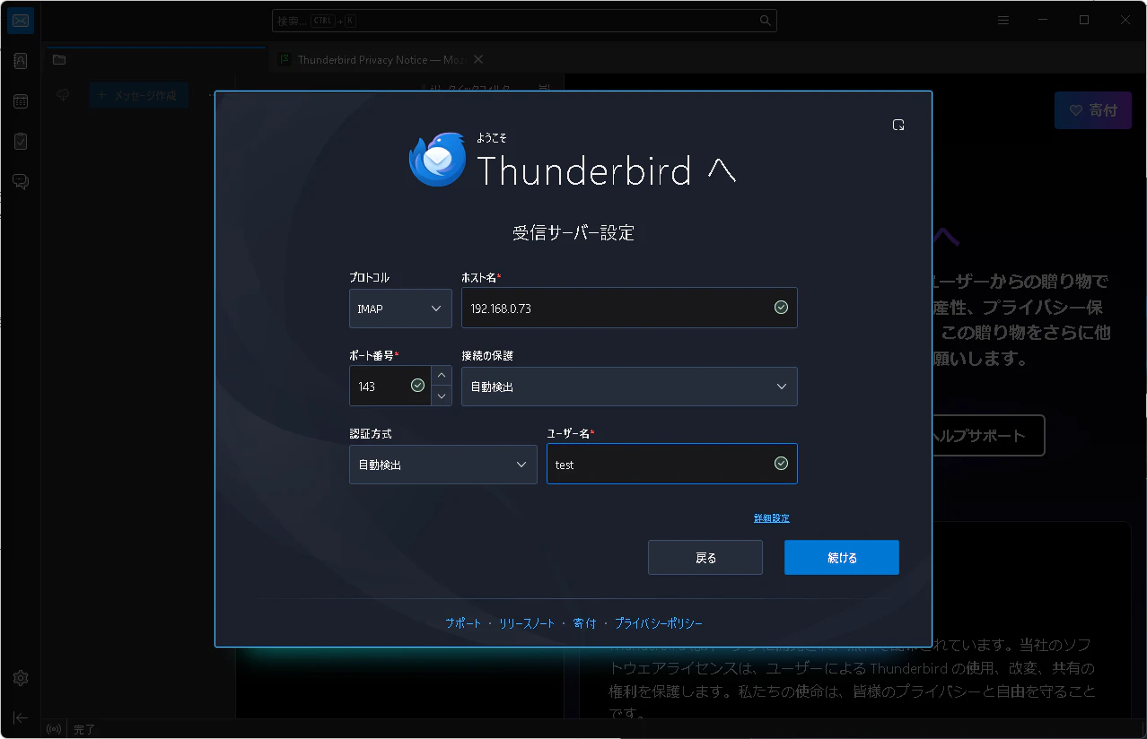Open the 接続の保護 dropdown
The height and width of the screenshot is (739, 1147).
(x=629, y=387)
